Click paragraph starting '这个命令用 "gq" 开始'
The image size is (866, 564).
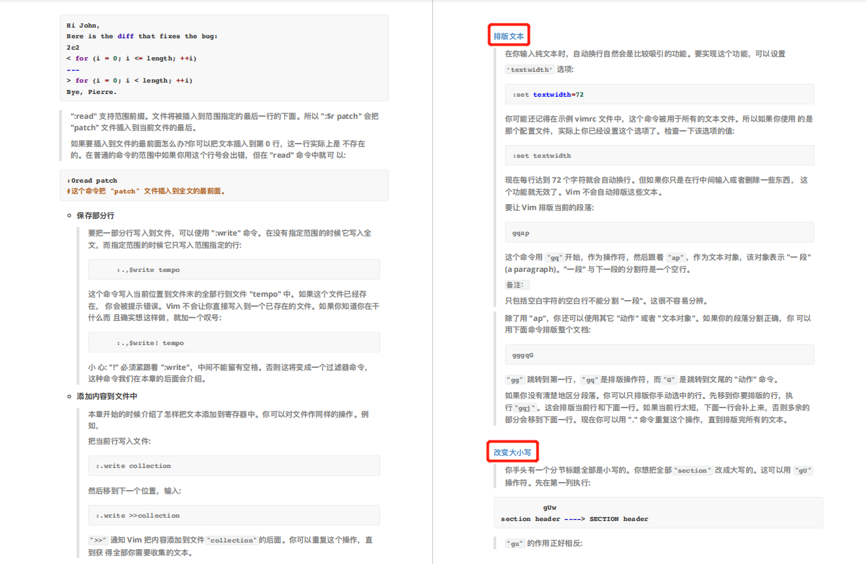658,263
